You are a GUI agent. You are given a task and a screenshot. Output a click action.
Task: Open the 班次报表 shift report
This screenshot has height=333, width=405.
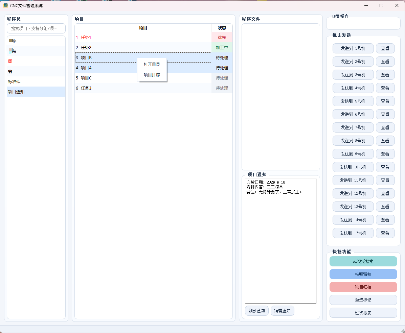[363, 313]
